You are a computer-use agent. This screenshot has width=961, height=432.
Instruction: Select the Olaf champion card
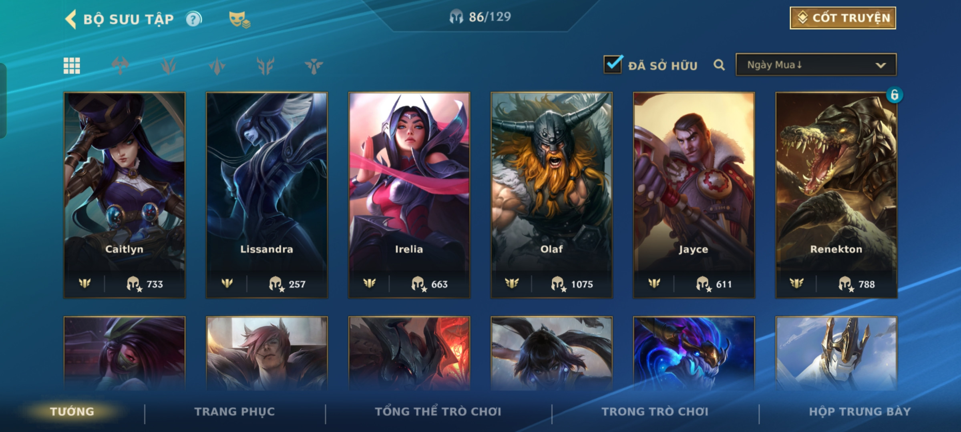(x=552, y=195)
